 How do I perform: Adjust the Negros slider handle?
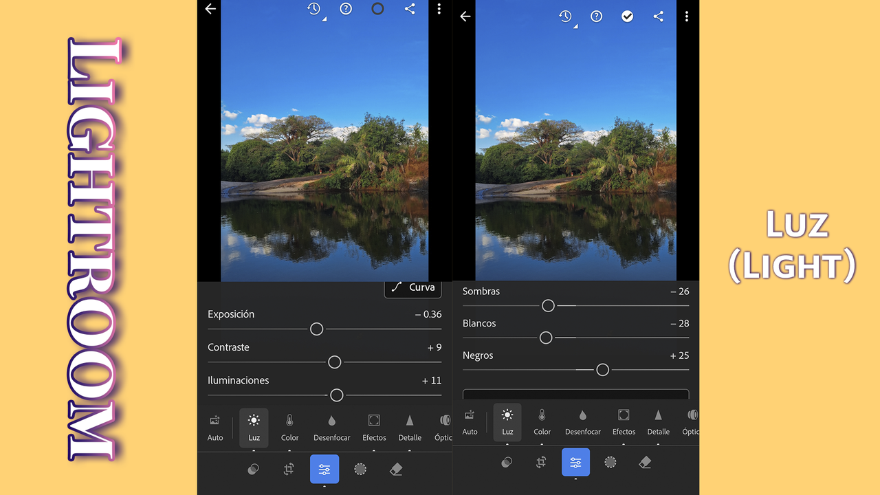pos(603,370)
